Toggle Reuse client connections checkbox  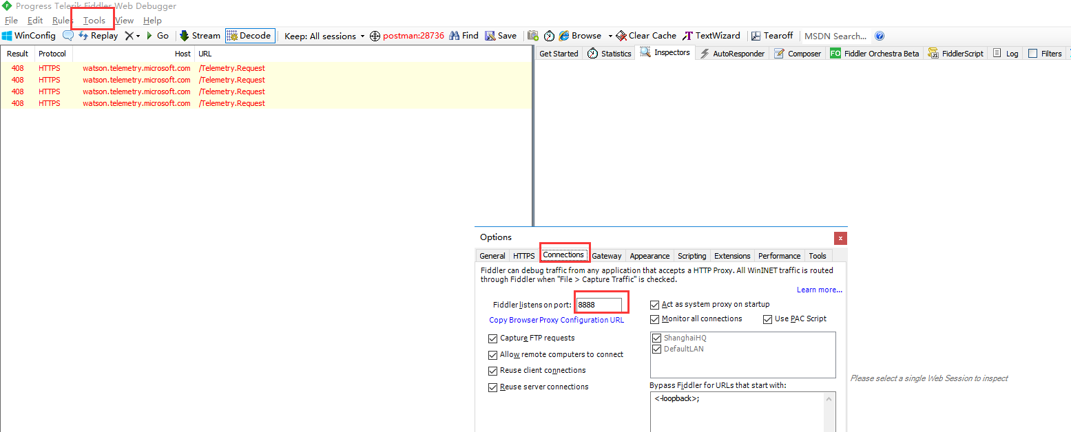pyautogui.click(x=537, y=371)
